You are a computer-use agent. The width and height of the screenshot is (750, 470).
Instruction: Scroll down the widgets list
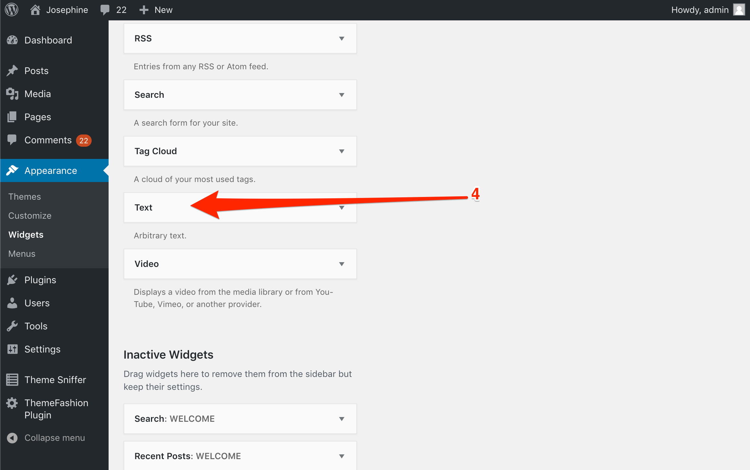(x=240, y=207)
